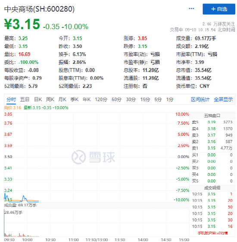This screenshot has width=237, height=242.
Task: Click the 52周最高 5.79 value
Action: pos(33,86)
